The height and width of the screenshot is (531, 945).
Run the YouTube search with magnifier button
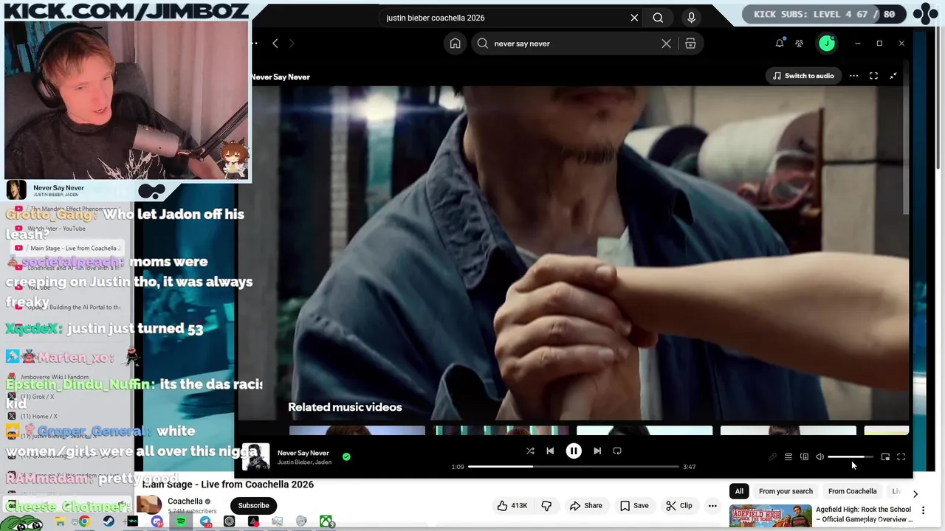pos(658,18)
